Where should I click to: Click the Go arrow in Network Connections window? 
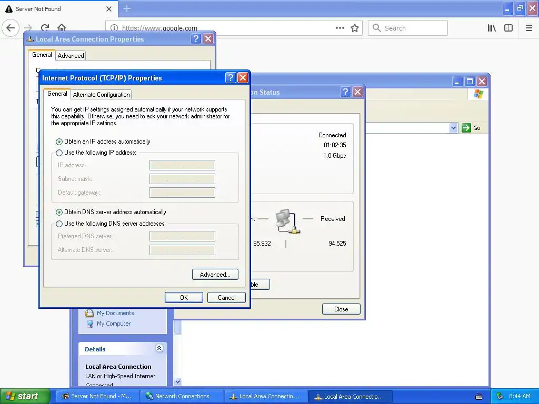[x=466, y=128]
